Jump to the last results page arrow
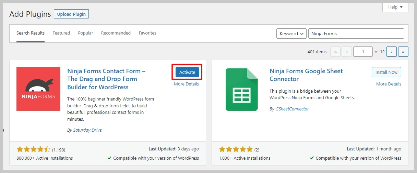The width and height of the screenshot is (417, 173). click(403, 52)
